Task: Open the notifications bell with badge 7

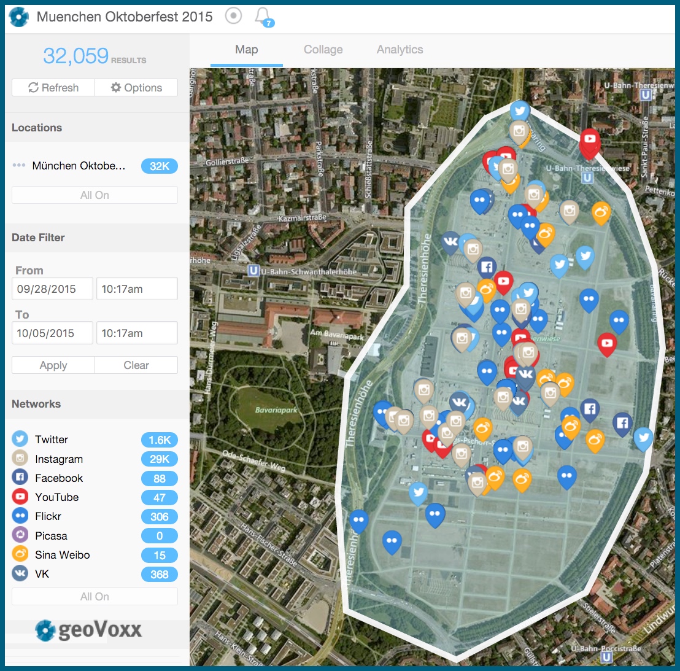Action: point(264,17)
